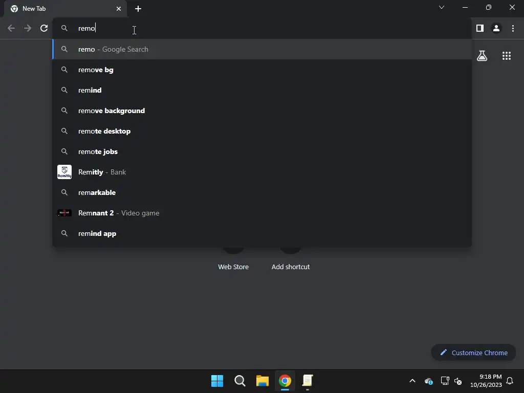Choose the remarkable suggestion
Screen dimensions: 524x393
(x=262, y=192)
